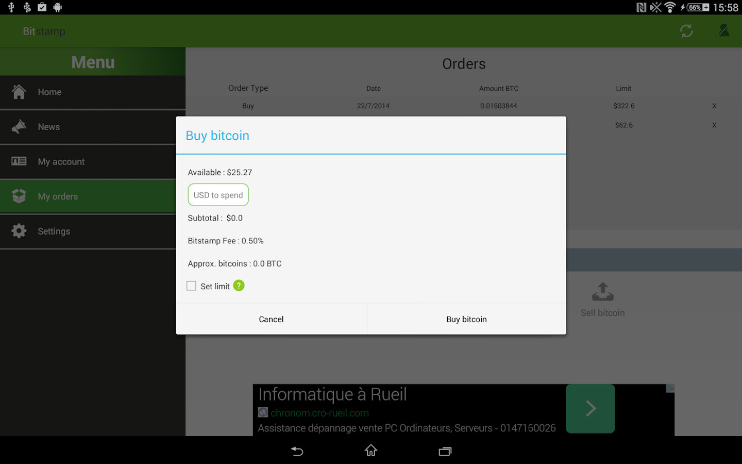The image size is (742, 464).
Task: Click the Limit column header
Action: (x=623, y=89)
